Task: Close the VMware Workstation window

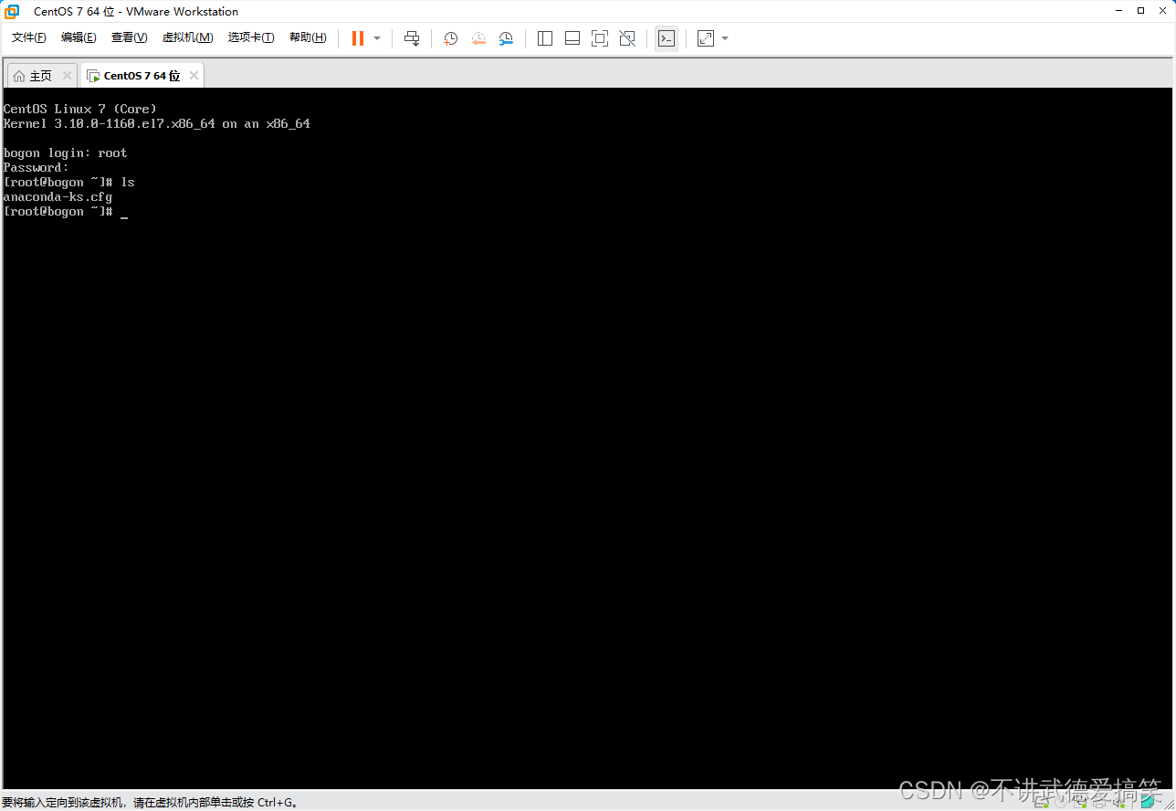Action: [1161, 11]
